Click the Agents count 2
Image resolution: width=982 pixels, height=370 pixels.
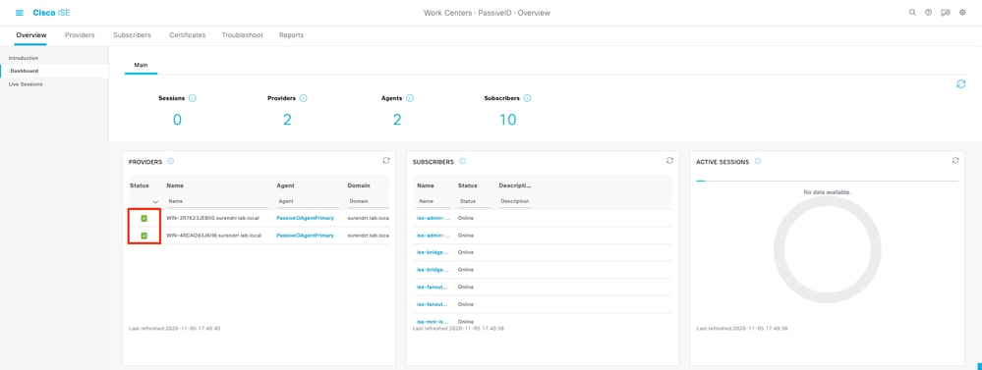397,120
